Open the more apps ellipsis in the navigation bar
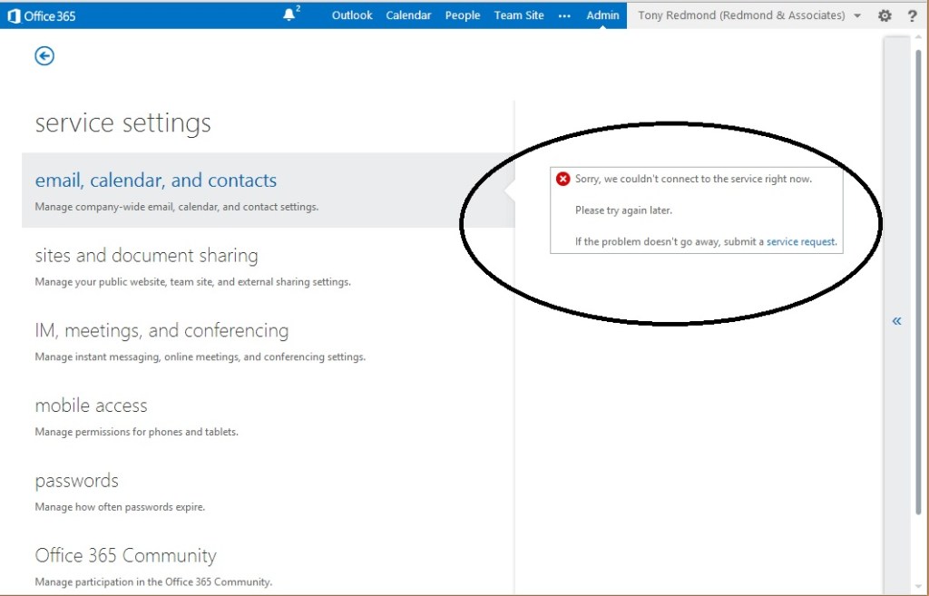The height and width of the screenshot is (596, 929). [x=564, y=15]
